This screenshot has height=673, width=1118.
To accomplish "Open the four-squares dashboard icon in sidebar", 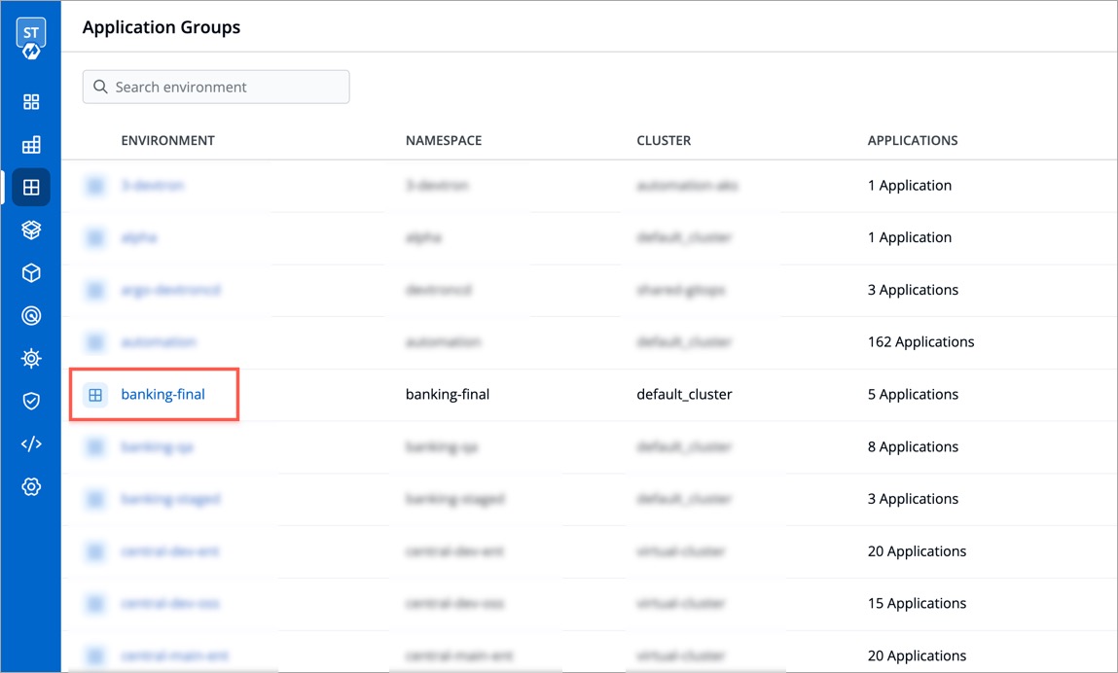I will pos(31,102).
